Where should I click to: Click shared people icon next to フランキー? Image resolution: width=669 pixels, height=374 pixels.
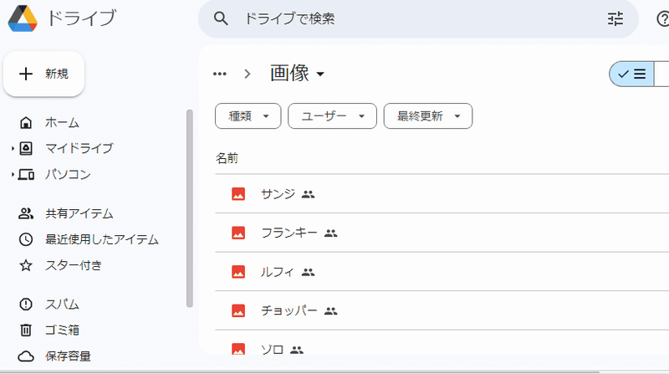(330, 233)
